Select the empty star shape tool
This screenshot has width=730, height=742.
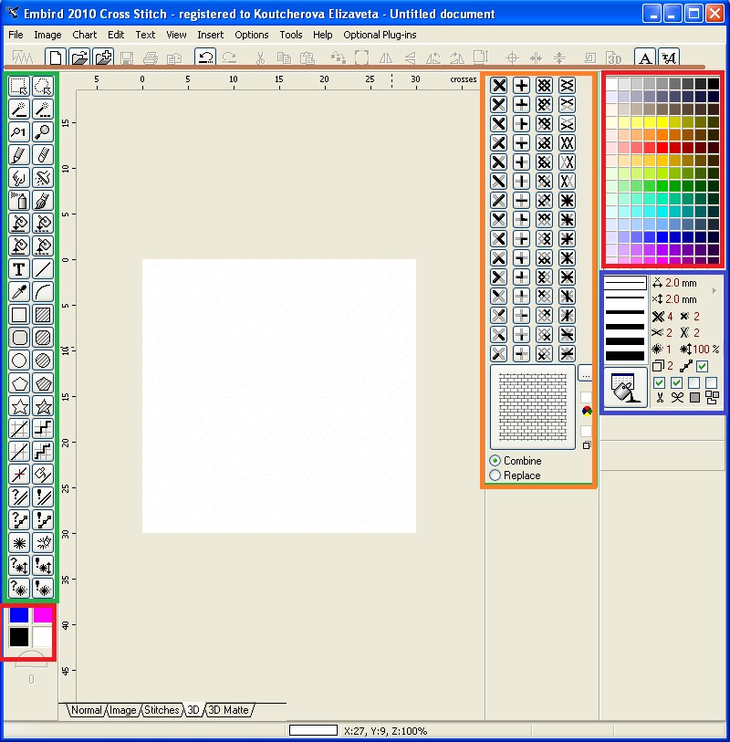coord(19,406)
